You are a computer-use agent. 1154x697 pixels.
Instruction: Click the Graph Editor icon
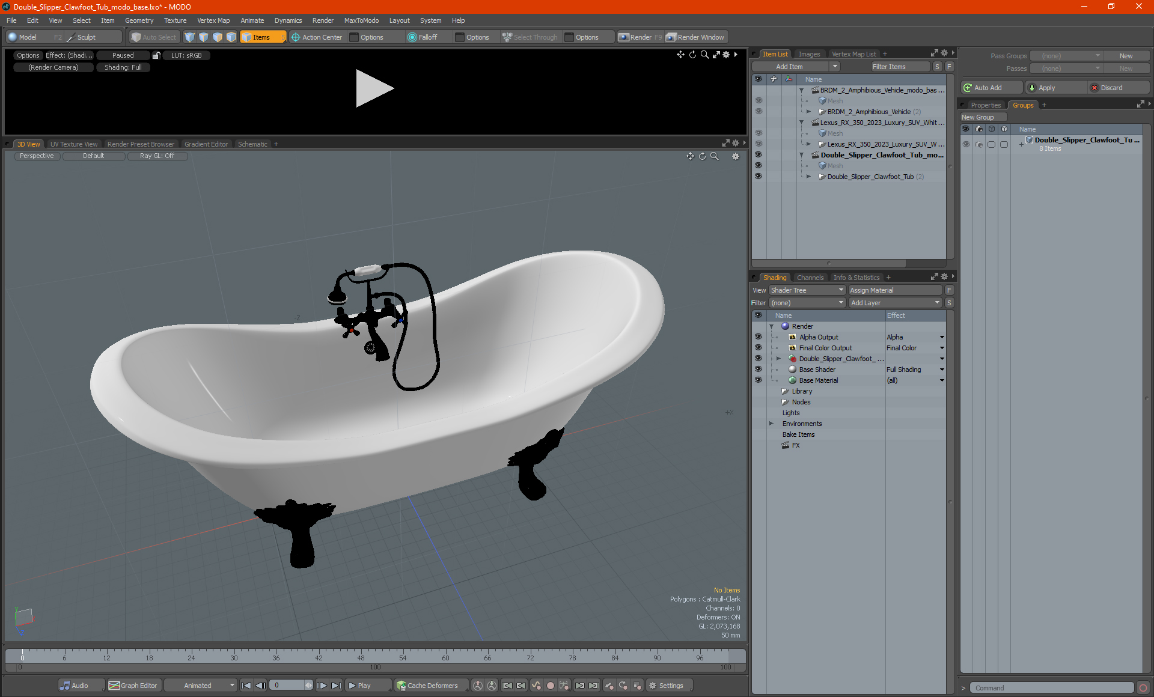pyautogui.click(x=114, y=686)
